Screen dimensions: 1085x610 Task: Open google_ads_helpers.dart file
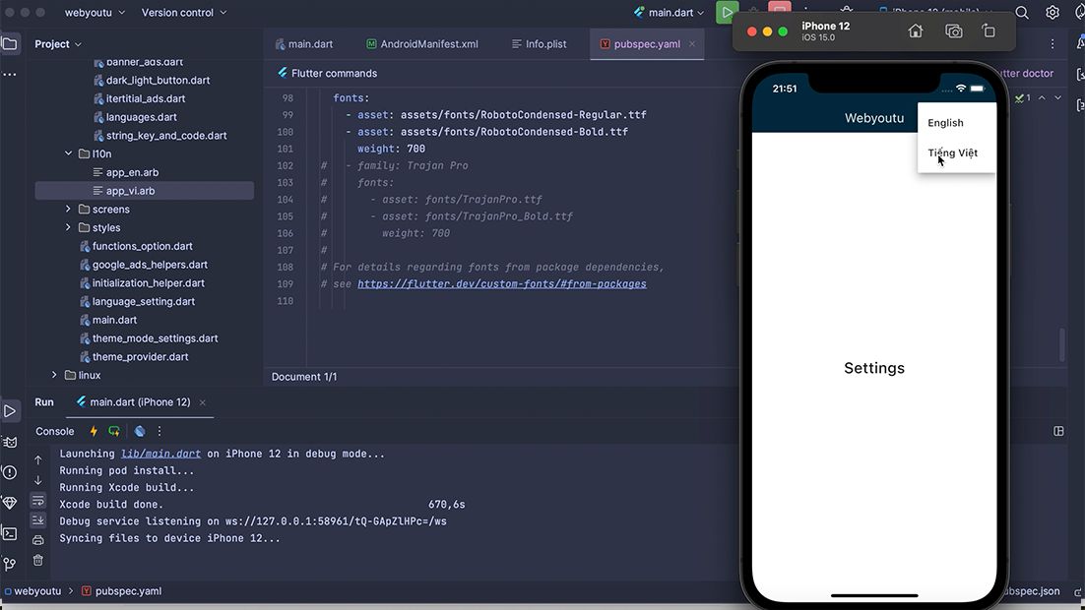[143, 265]
